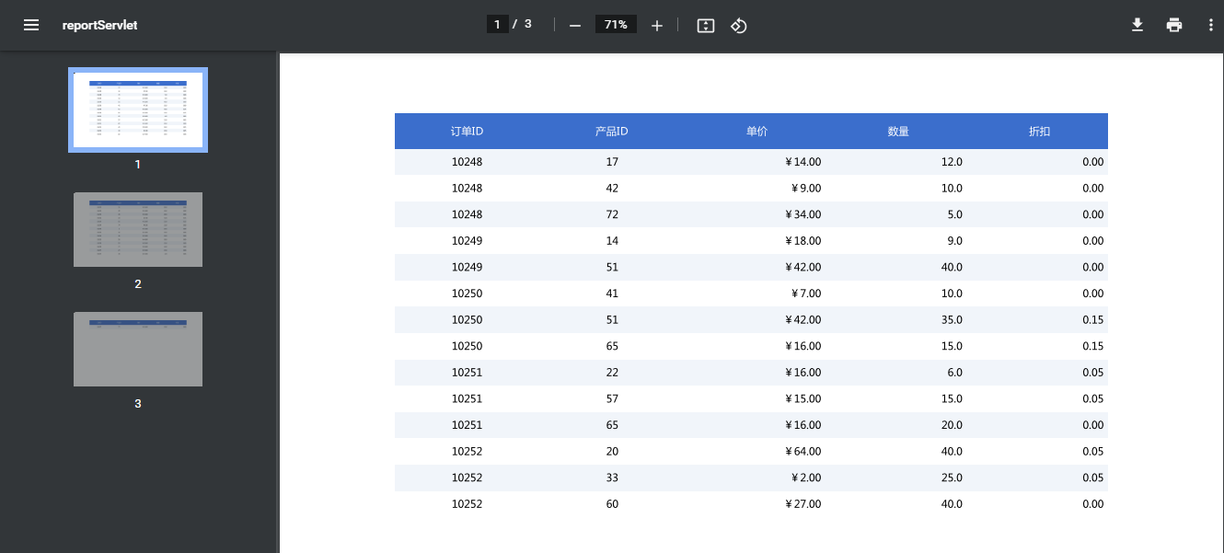Click the fit to page icon
1224x553 pixels.
tap(706, 26)
